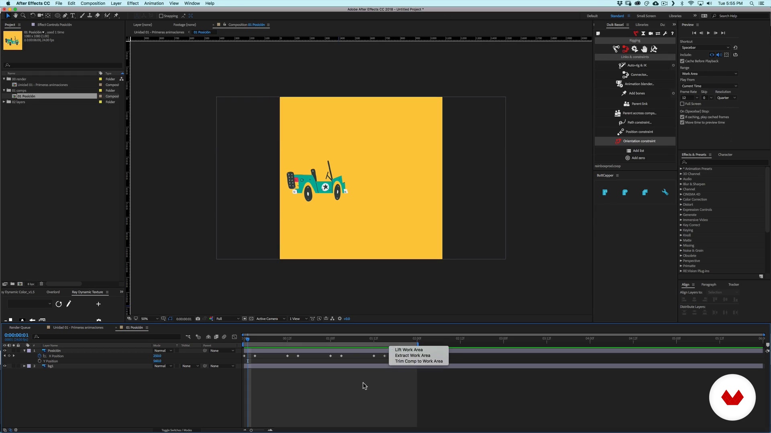
Task: Click Auto-rig & IK button
Action: pos(634,65)
